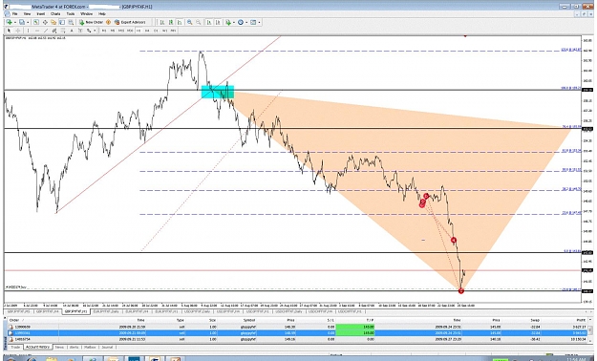
Task: Expand the New Chart dropdown arrow
Action: coord(15,23)
